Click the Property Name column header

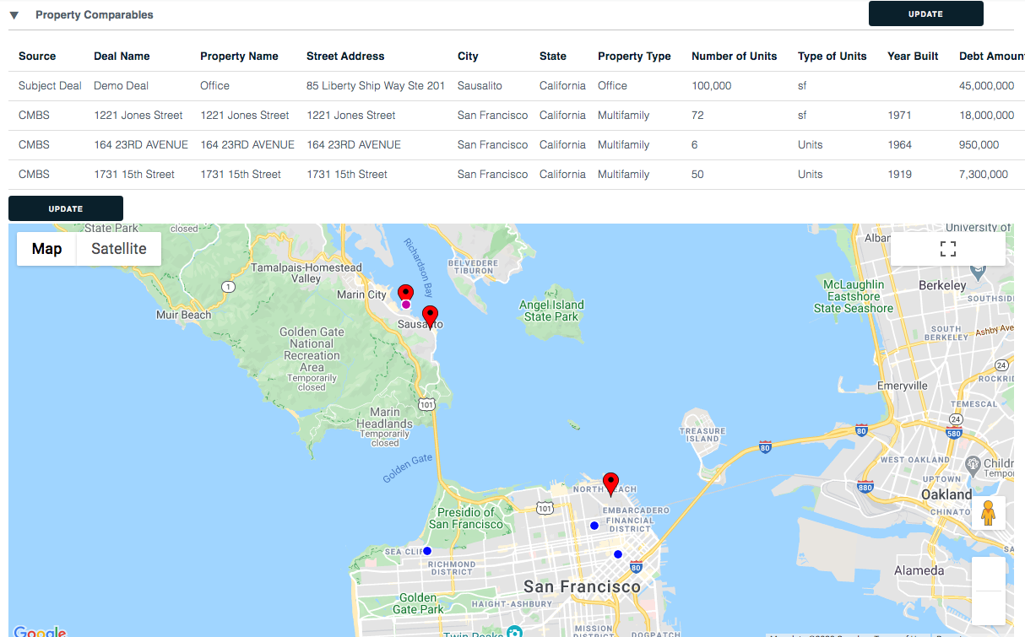pos(239,57)
